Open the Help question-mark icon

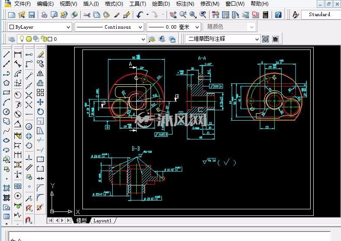[x=278, y=15]
